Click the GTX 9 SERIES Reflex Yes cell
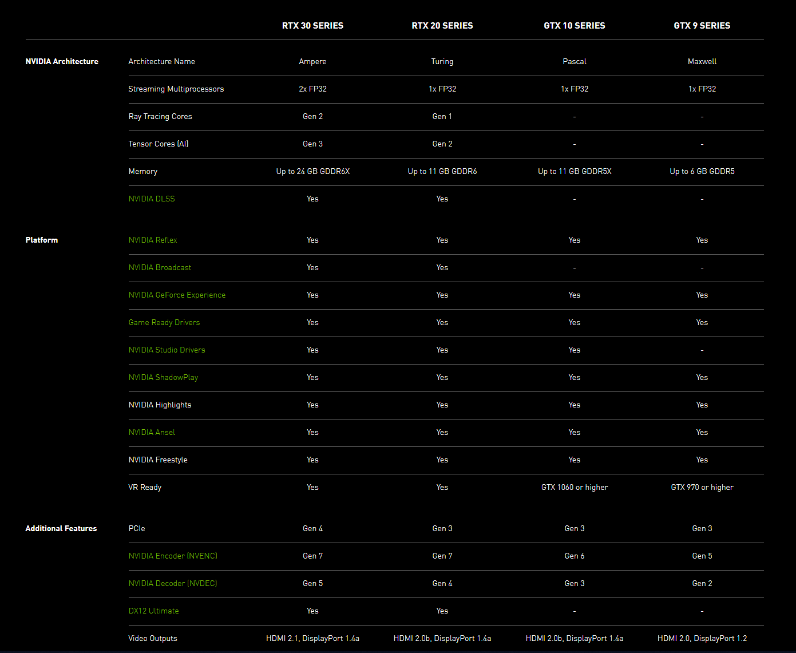The image size is (796, 653). tap(702, 240)
